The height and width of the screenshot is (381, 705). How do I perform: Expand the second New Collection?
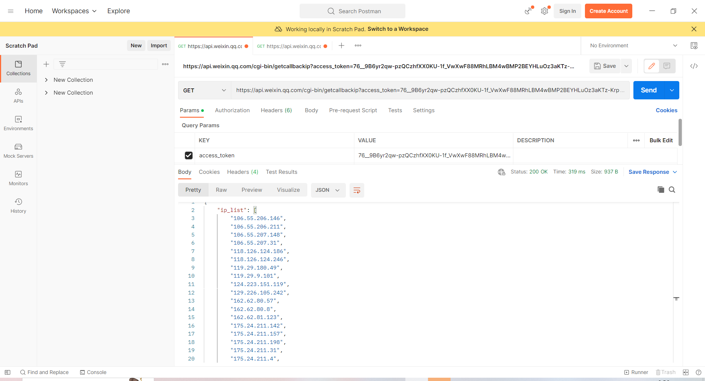46,93
